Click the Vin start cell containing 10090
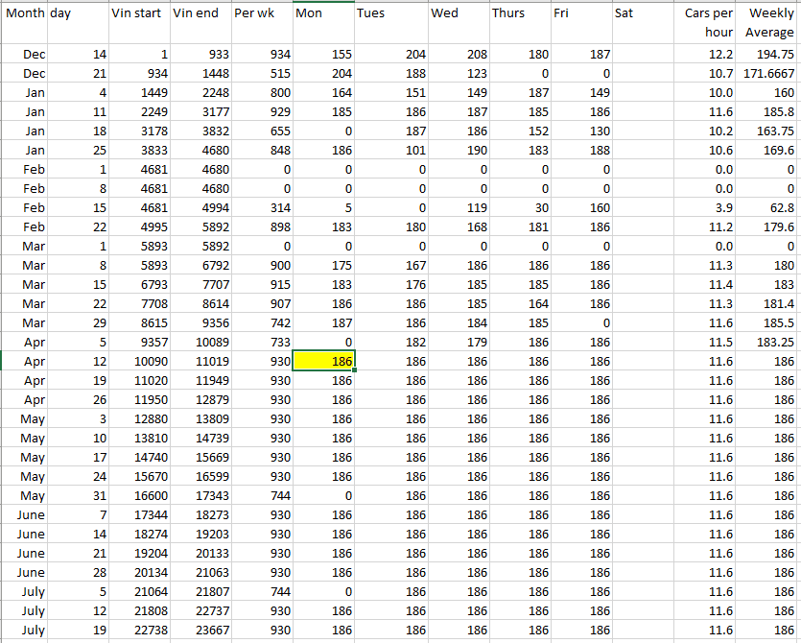The height and width of the screenshot is (643, 801). tap(138, 362)
